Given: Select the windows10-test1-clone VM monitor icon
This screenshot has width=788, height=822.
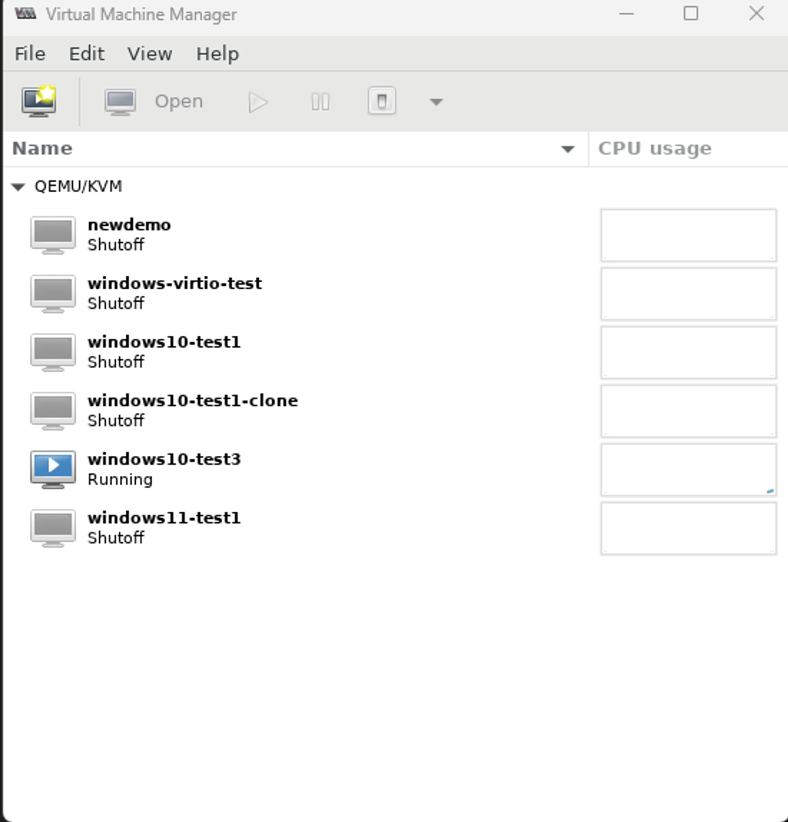Looking at the screenshot, I should point(53,410).
